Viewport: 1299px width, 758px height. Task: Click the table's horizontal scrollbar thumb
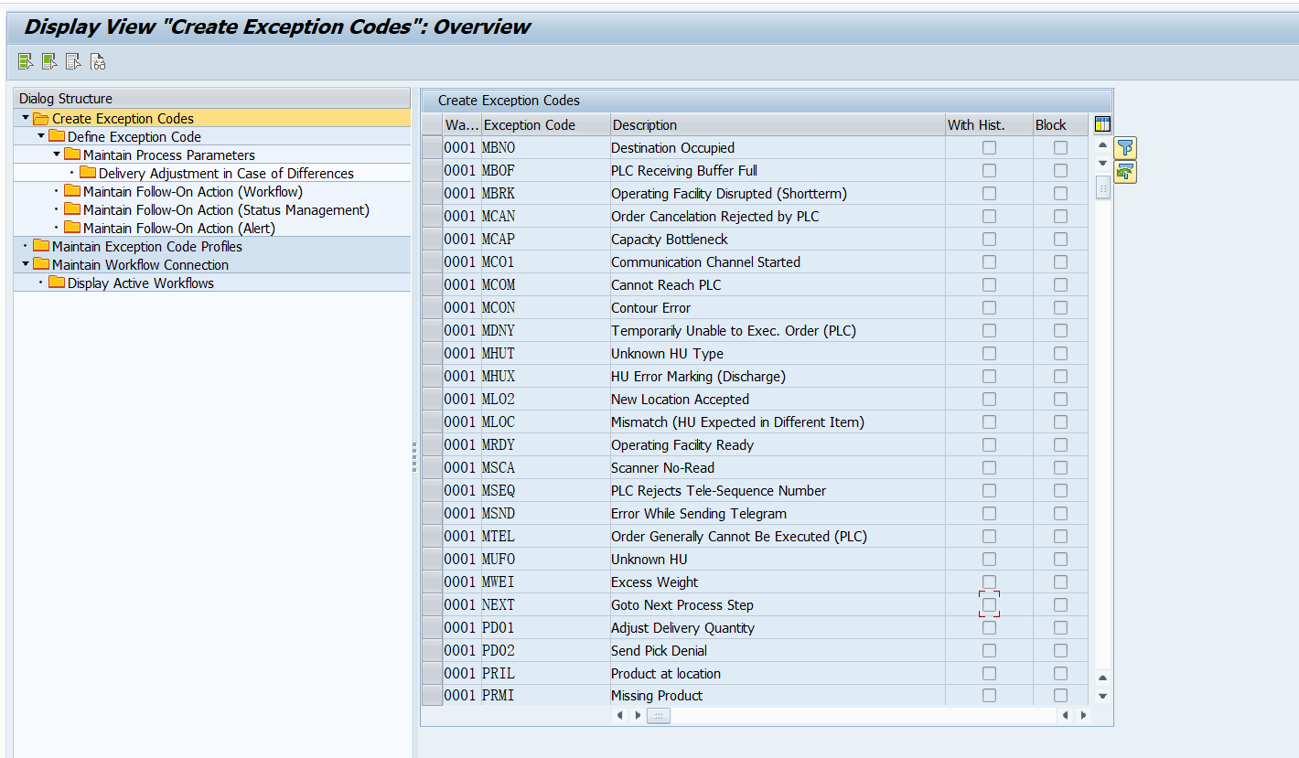pos(658,716)
